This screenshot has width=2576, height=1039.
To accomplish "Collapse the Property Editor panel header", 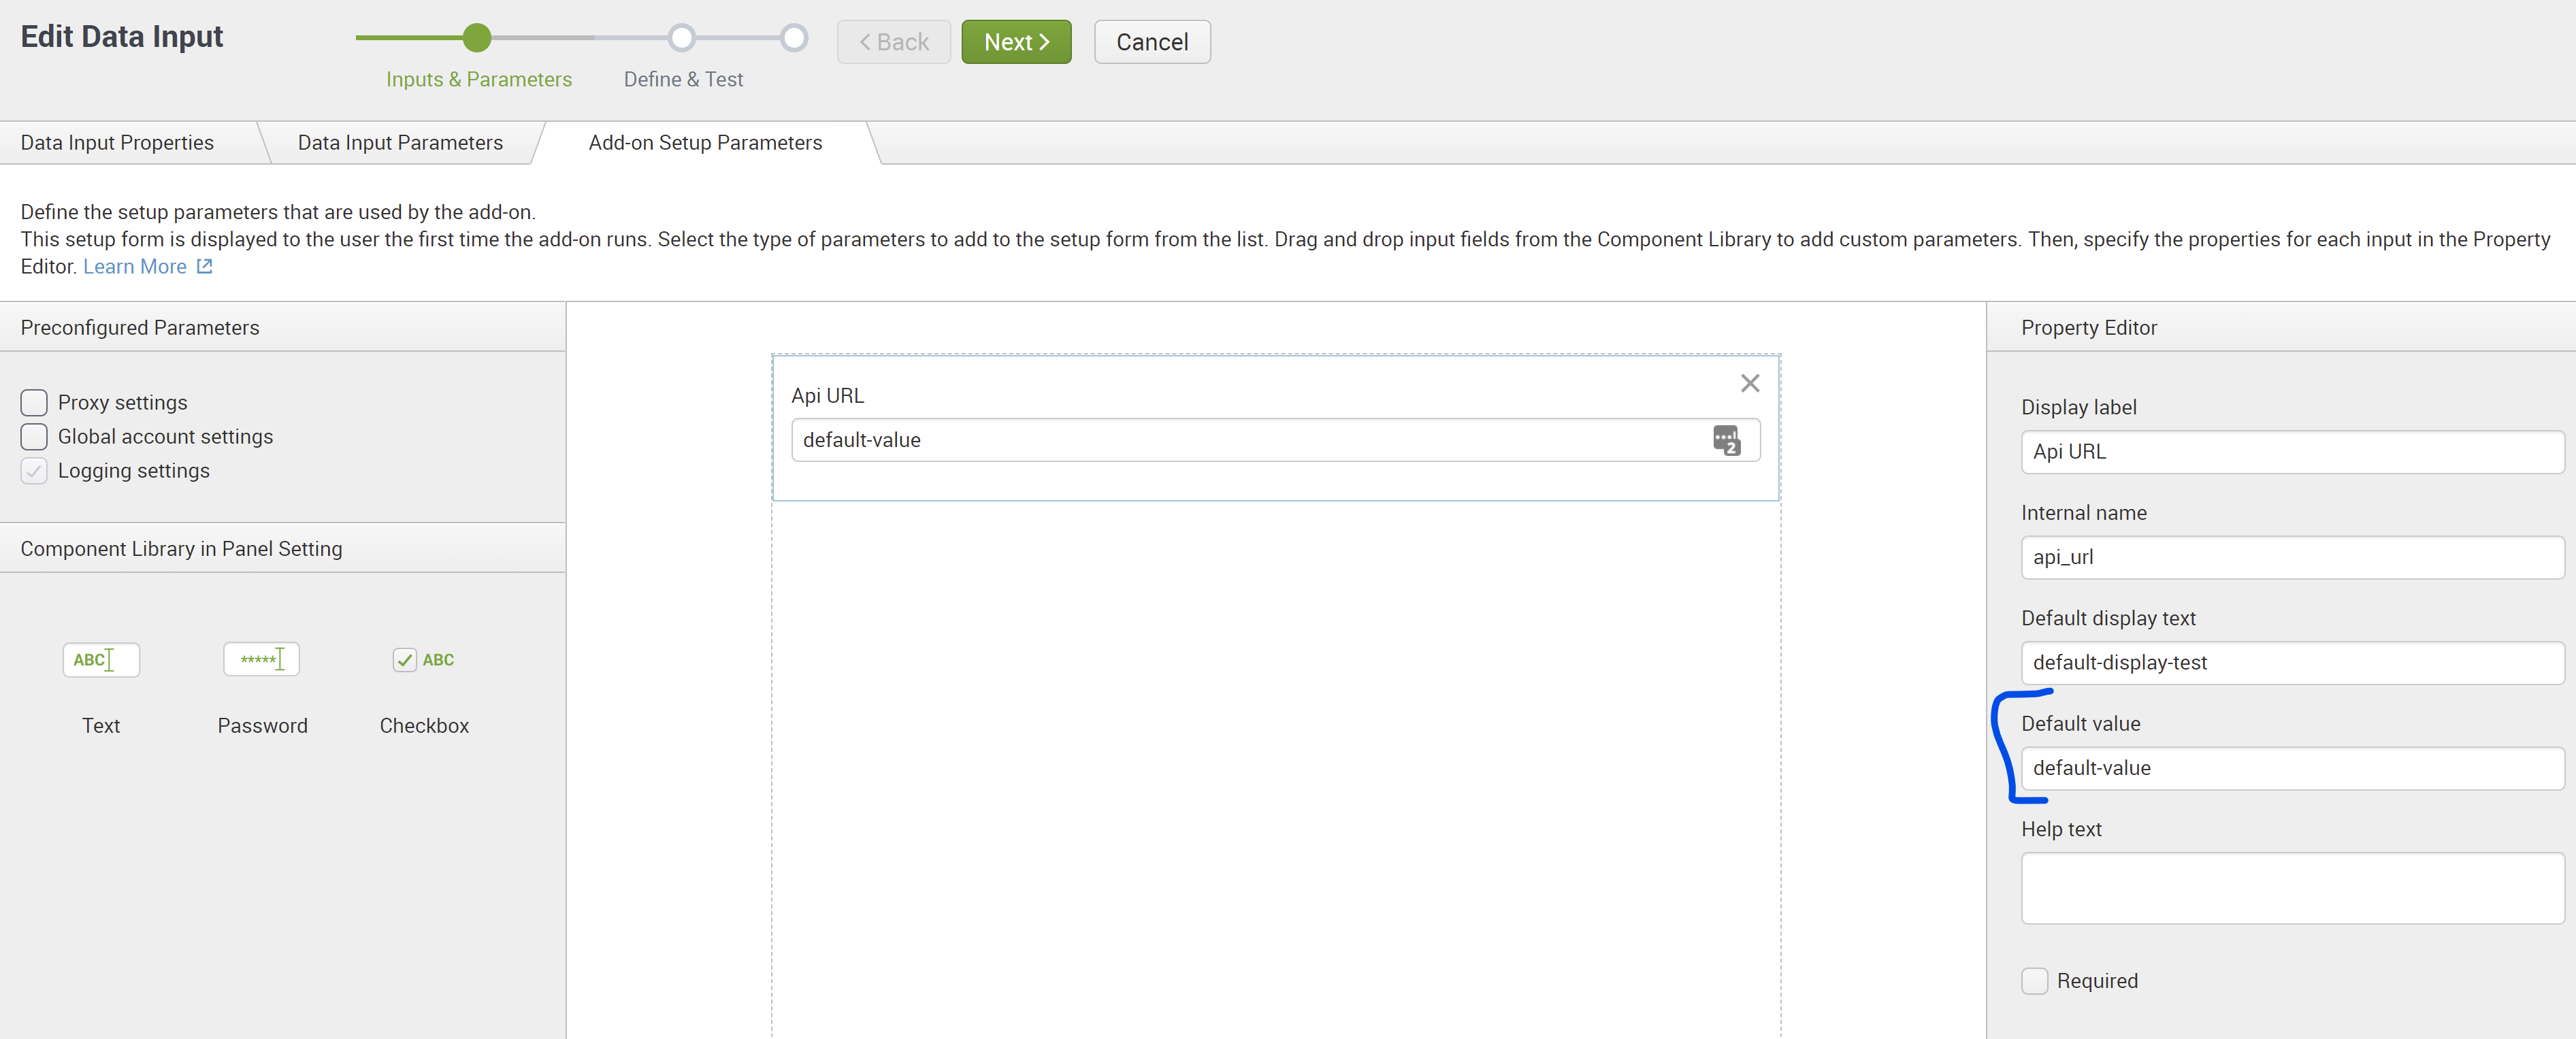I will (x=2088, y=327).
